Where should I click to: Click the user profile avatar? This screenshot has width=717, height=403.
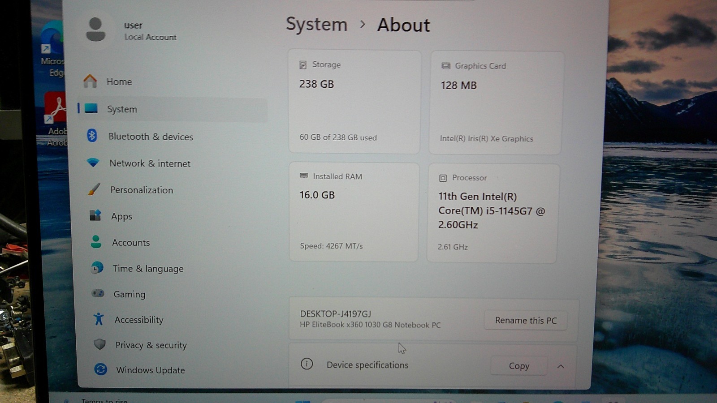point(95,30)
